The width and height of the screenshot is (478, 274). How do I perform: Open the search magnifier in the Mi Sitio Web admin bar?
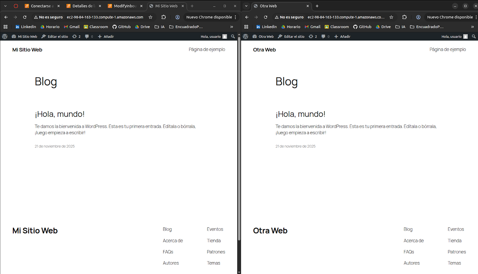(x=233, y=36)
